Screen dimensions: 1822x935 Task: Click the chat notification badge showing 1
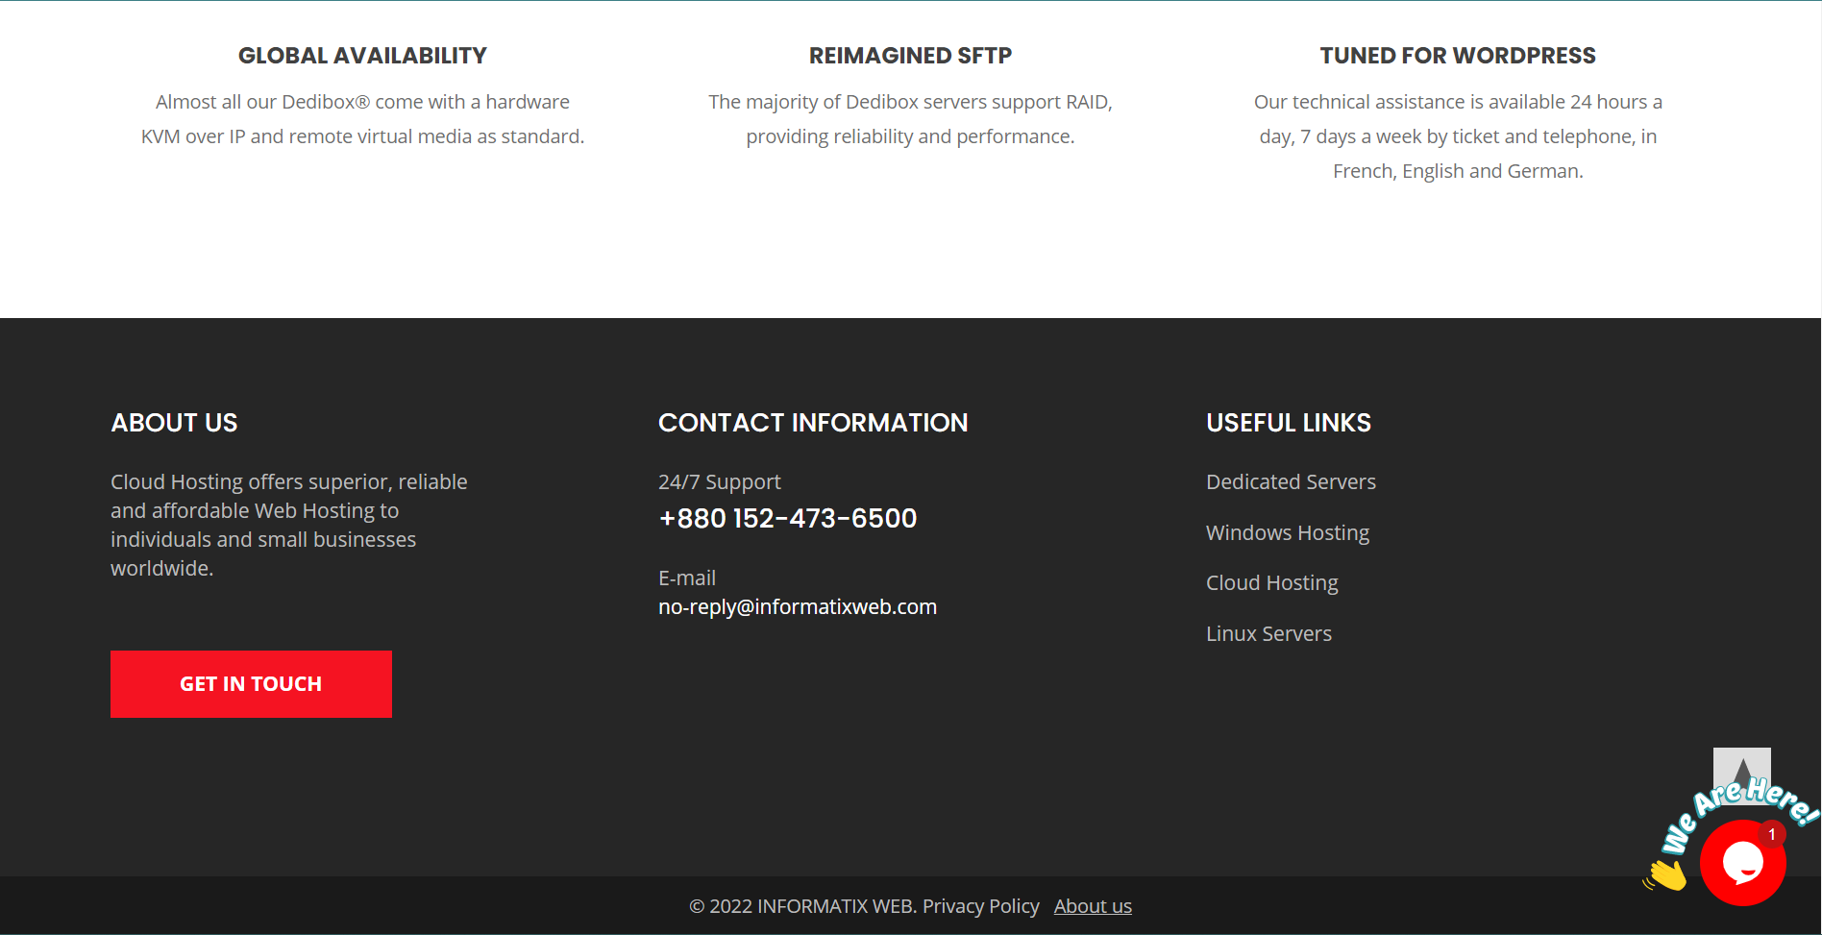tap(1772, 834)
